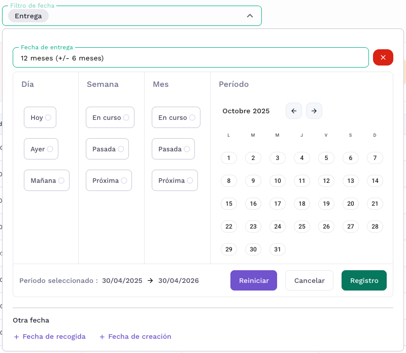Pick day 31 in October calendar
The image size is (406, 353).
[x=278, y=249]
